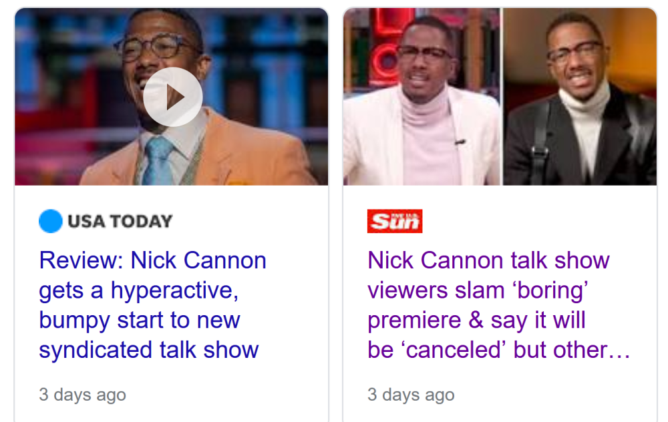
Task: Click '3 days ago' under USA Today card
Action: tap(83, 395)
